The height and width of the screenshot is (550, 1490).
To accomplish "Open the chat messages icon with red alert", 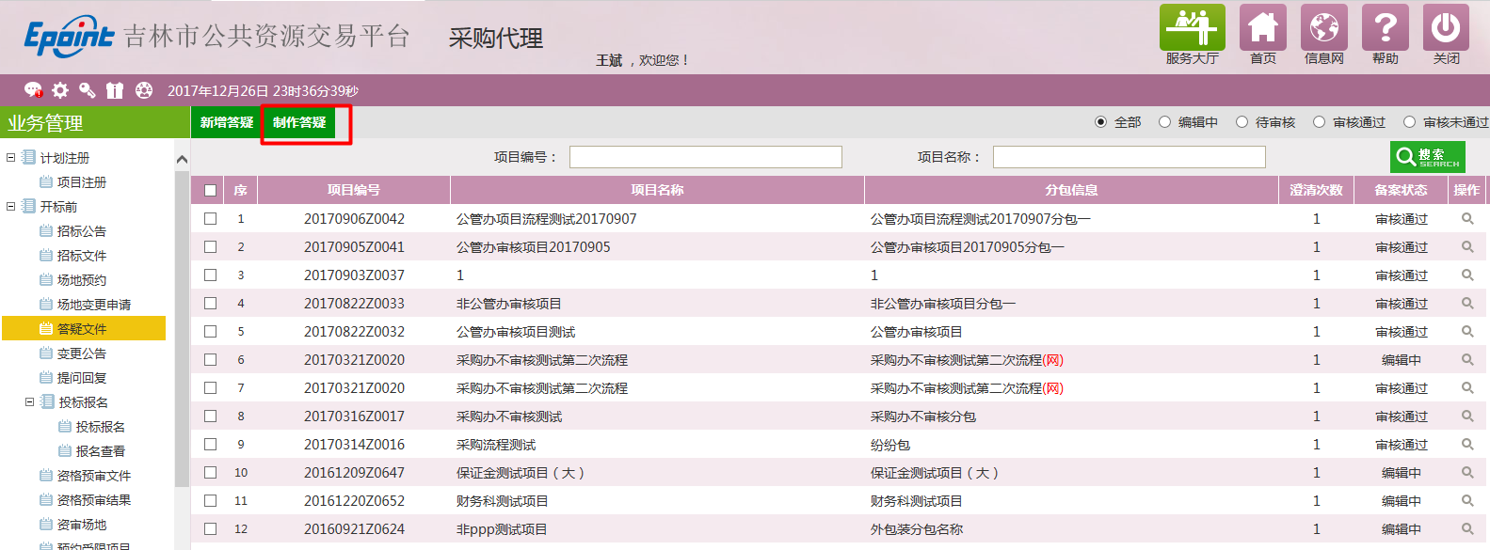I will coord(33,90).
